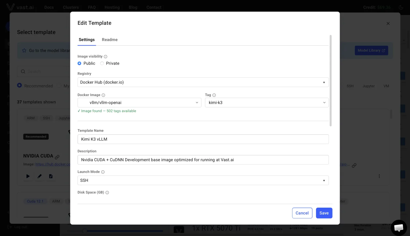Switch to the Settings tab
410x236 pixels.
[87, 40]
